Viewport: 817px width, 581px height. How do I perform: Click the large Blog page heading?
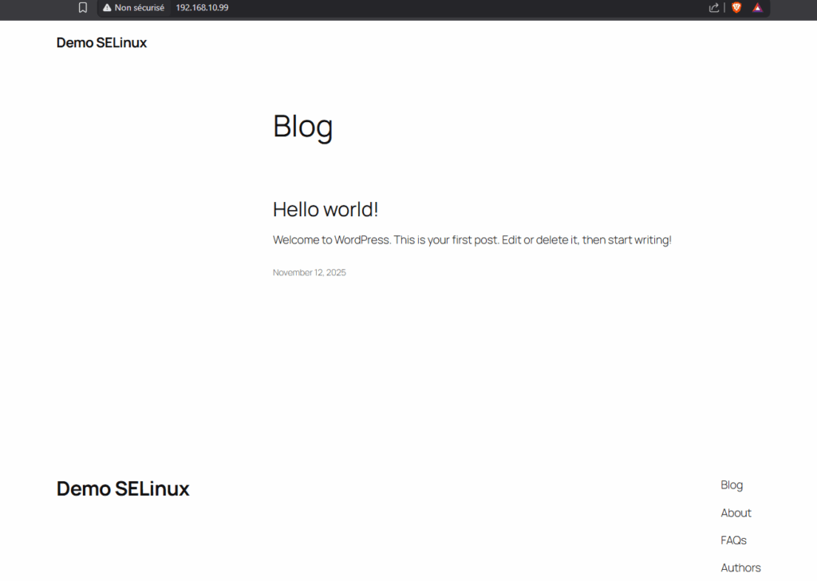coord(302,126)
